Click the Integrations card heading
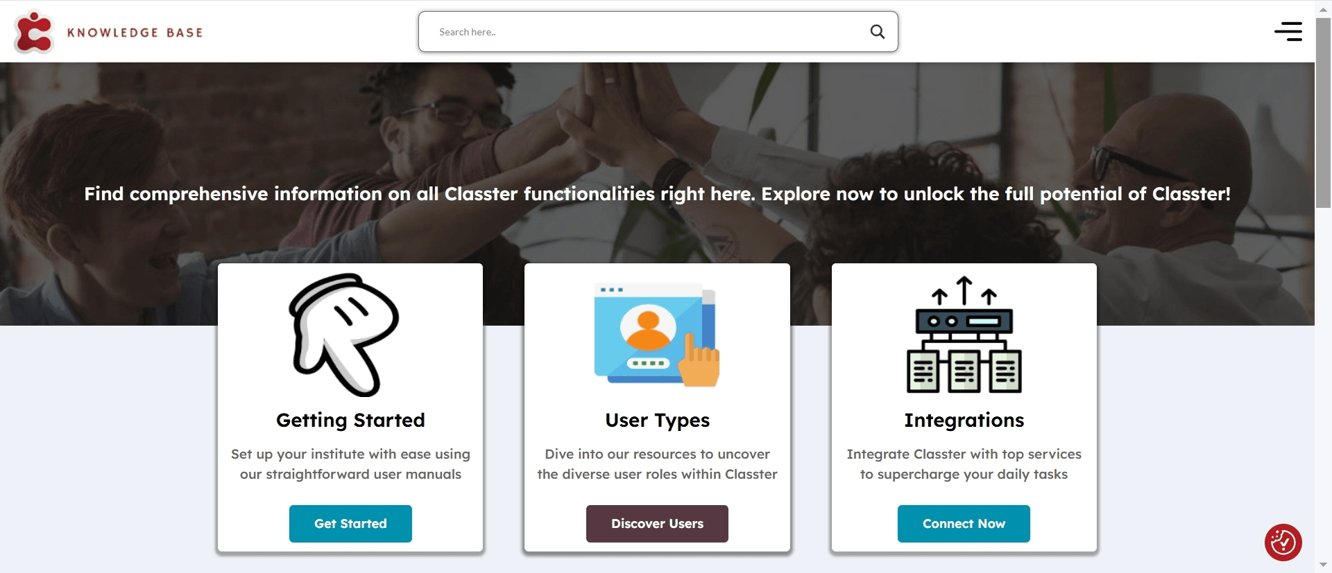 tap(964, 421)
